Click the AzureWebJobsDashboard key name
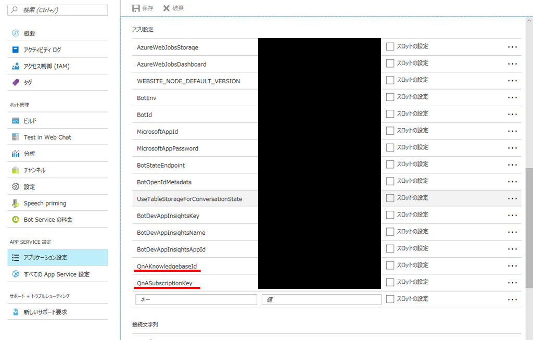The image size is (533, 340). click(172, 64)
